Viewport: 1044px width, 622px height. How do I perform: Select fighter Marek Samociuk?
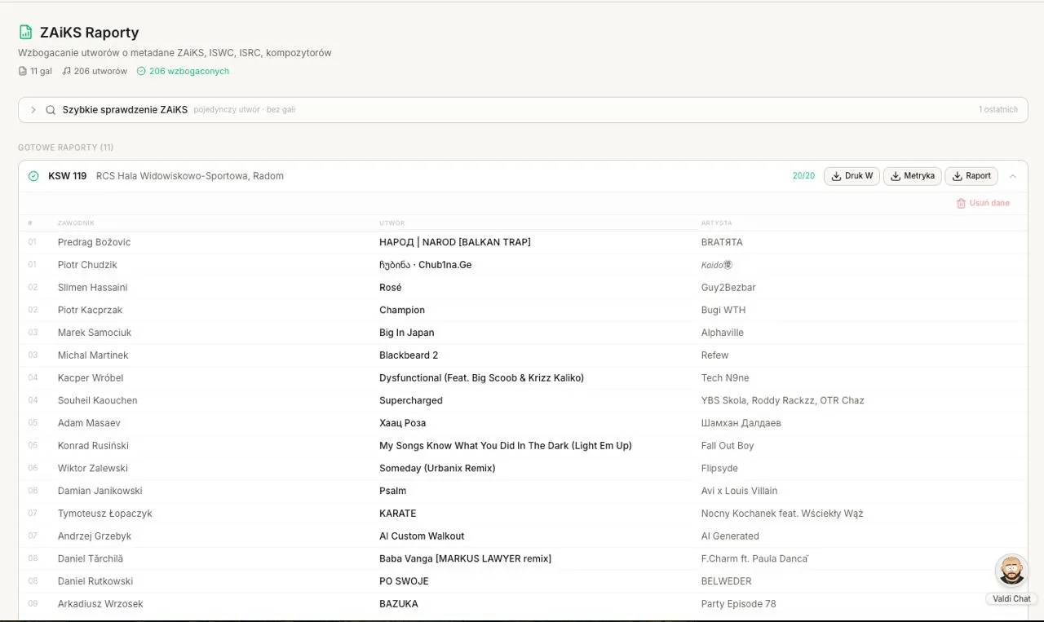coord(95,333)
